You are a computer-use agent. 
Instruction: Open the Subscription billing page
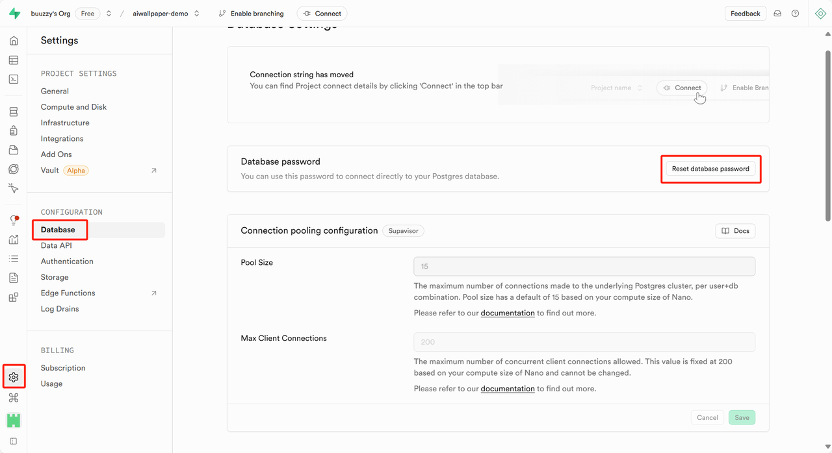point(63,368)
